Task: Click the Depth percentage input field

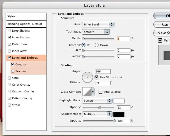Action: pyautogui.click(x=124, y=39)
